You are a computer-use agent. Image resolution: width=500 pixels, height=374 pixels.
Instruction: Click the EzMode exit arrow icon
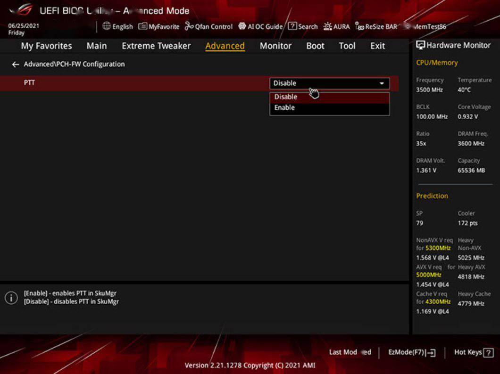(x=432, y=352)
